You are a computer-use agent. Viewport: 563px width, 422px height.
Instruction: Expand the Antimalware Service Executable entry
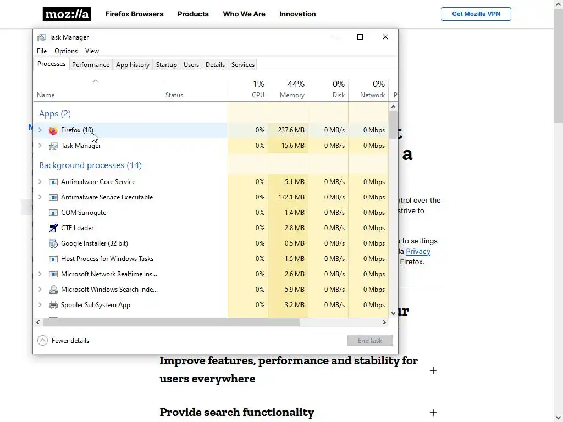click(40, 197)
